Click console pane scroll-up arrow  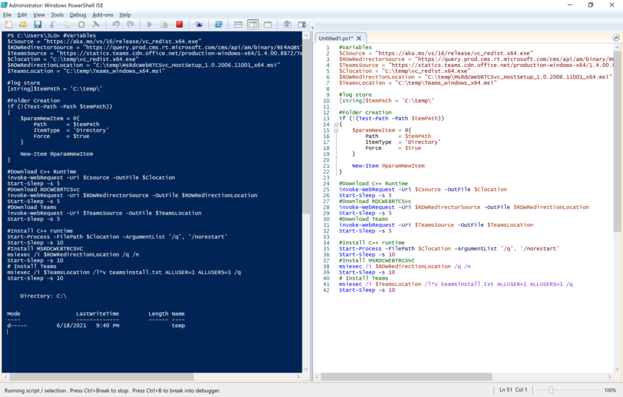(306, 35)
